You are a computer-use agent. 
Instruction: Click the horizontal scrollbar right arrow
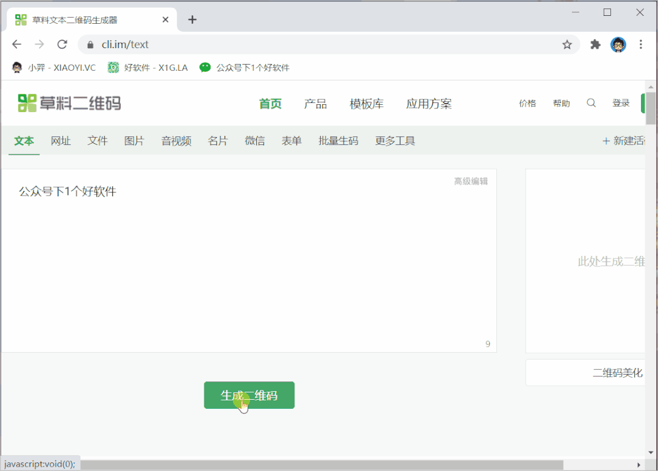(x=638, y=465)
